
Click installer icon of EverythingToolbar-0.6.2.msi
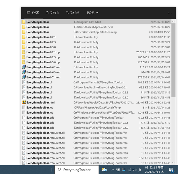(x=24, y=67)
